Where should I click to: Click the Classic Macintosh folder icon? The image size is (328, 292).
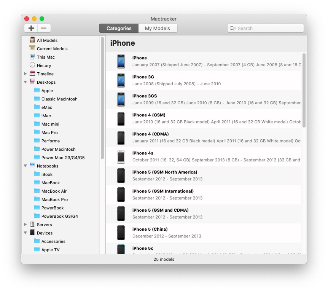37,99
